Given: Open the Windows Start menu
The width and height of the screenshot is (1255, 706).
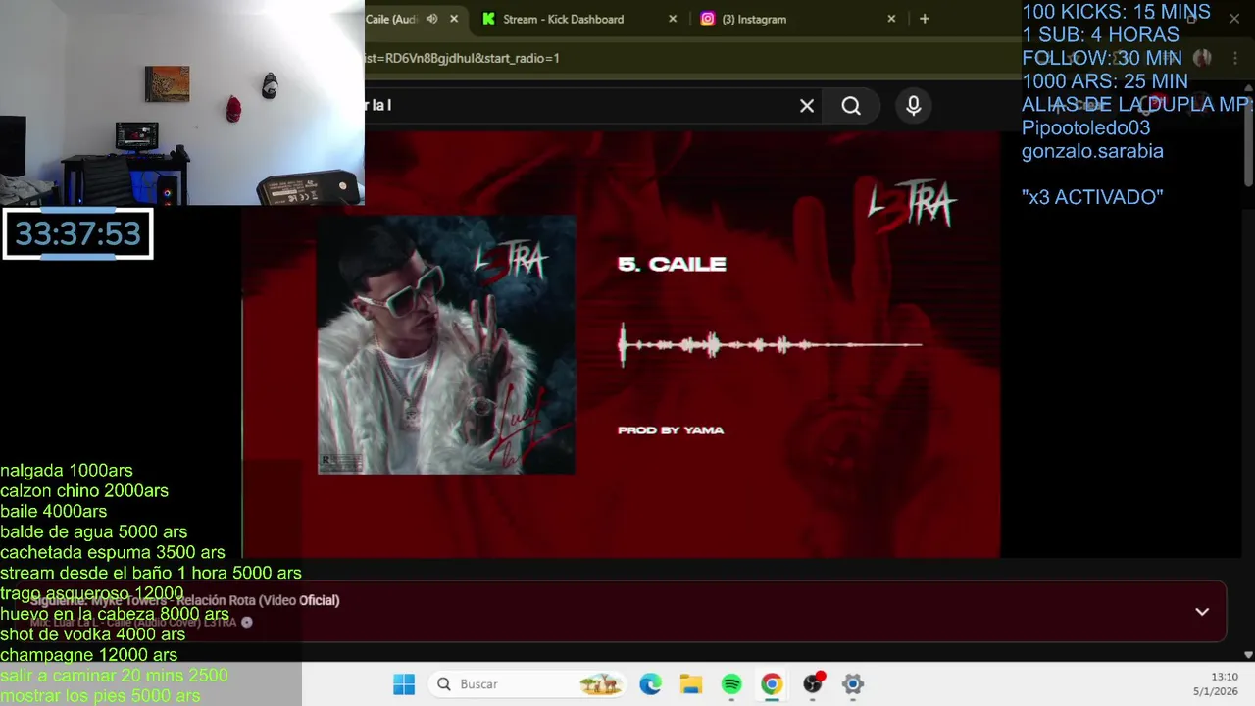Looking at the screenshot, I should (x=404, y=684).
